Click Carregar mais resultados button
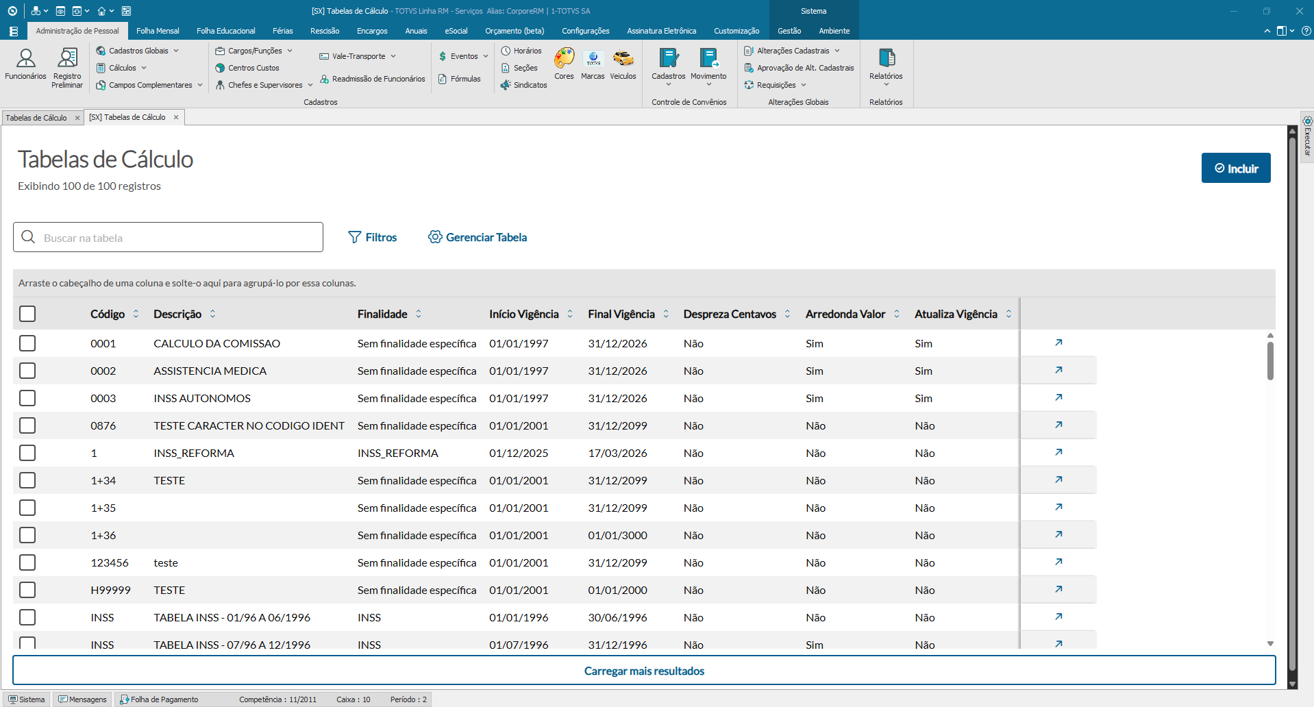1314x707 pixels. 644,671
